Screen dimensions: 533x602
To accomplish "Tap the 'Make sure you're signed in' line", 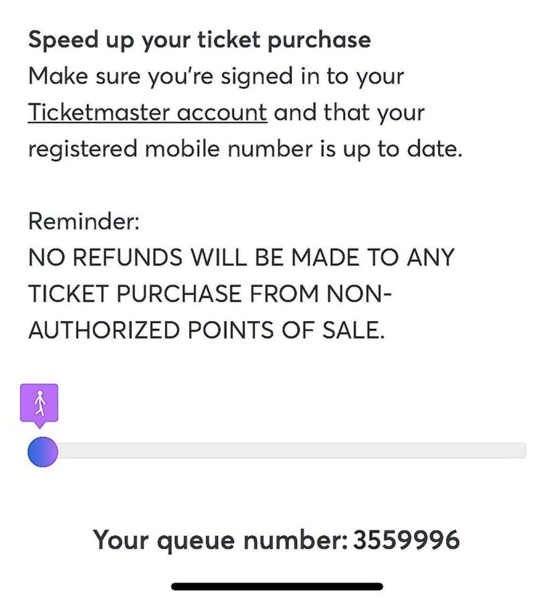I will click(x=216, y=76).
